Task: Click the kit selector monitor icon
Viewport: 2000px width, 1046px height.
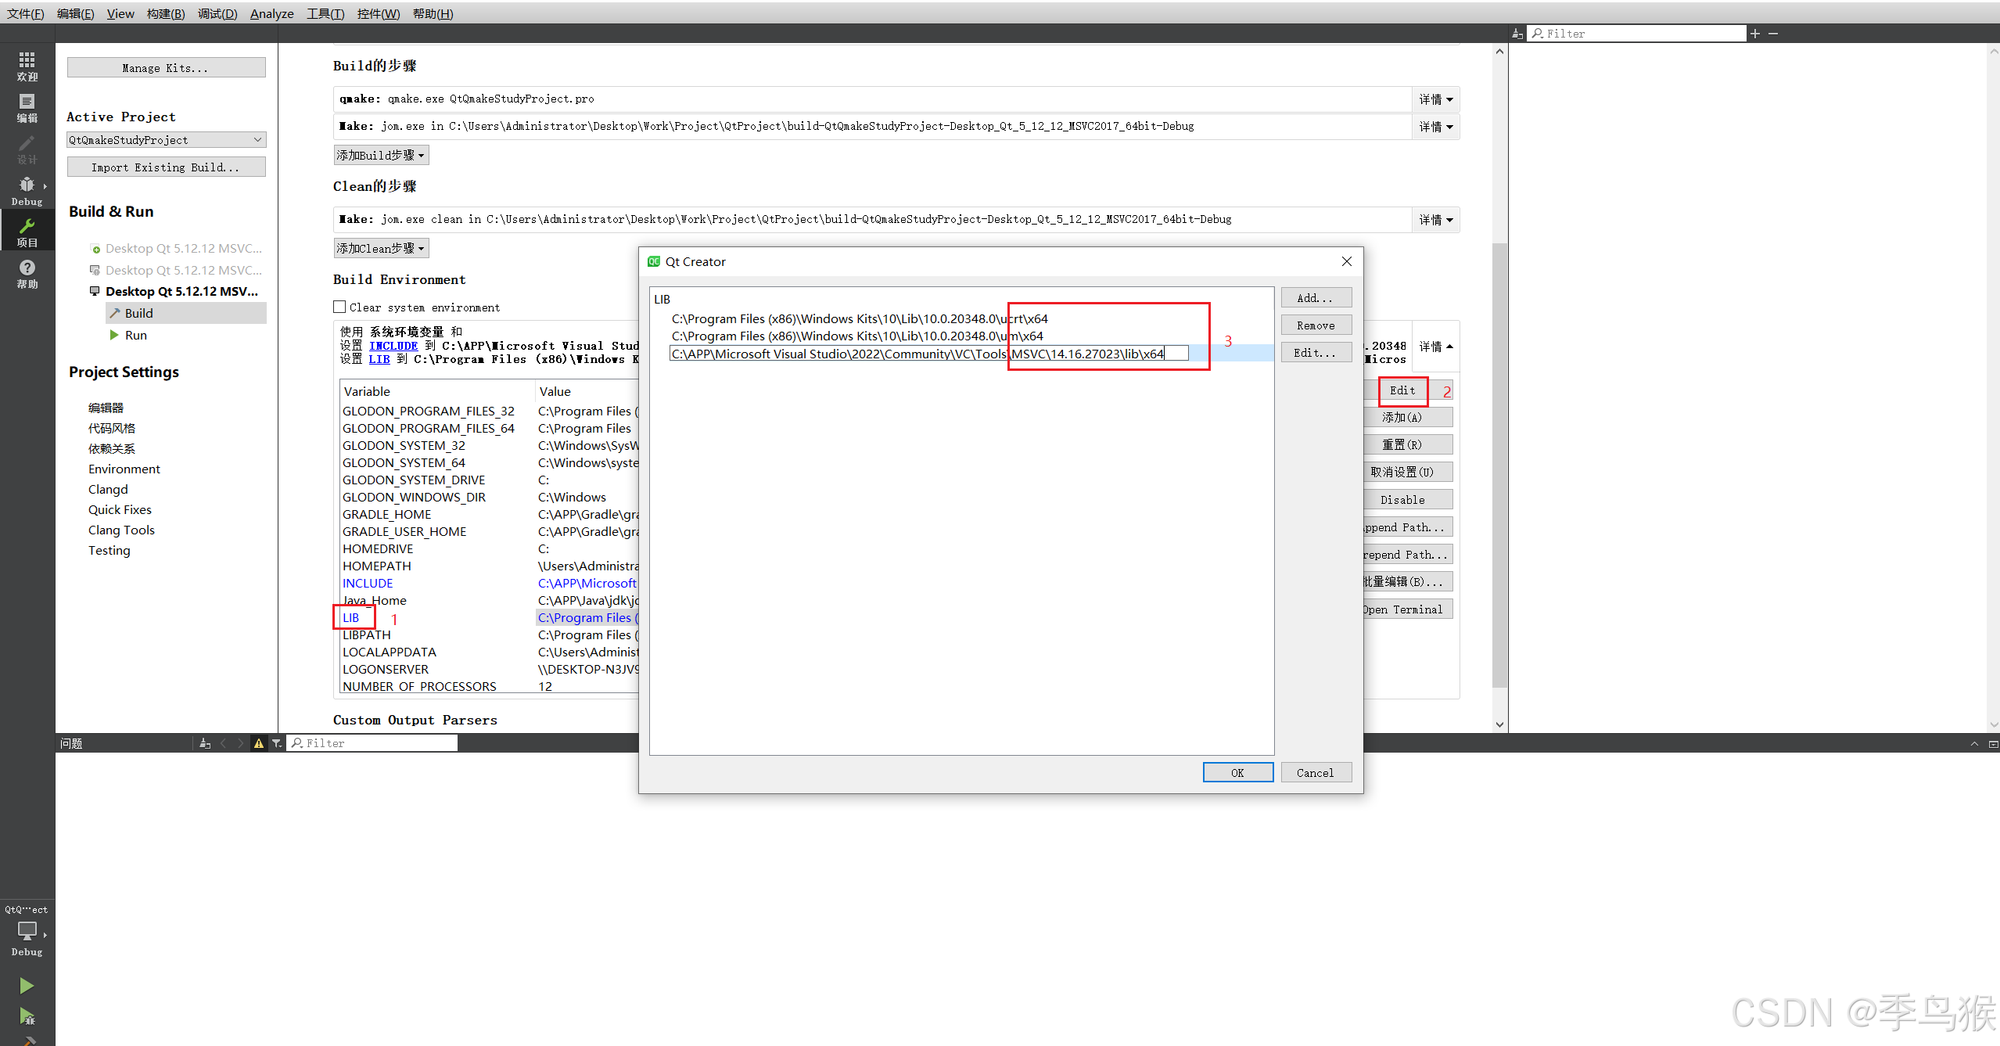Action: (x=27, y=931)
